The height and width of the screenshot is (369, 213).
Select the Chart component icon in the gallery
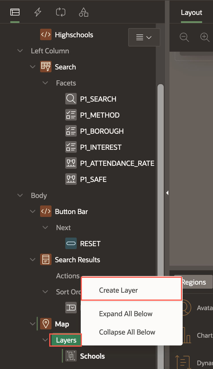tap(186, 335)
